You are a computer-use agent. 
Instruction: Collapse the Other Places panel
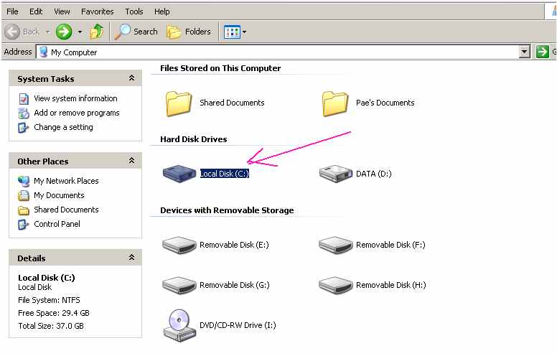(x=131, y=161)
